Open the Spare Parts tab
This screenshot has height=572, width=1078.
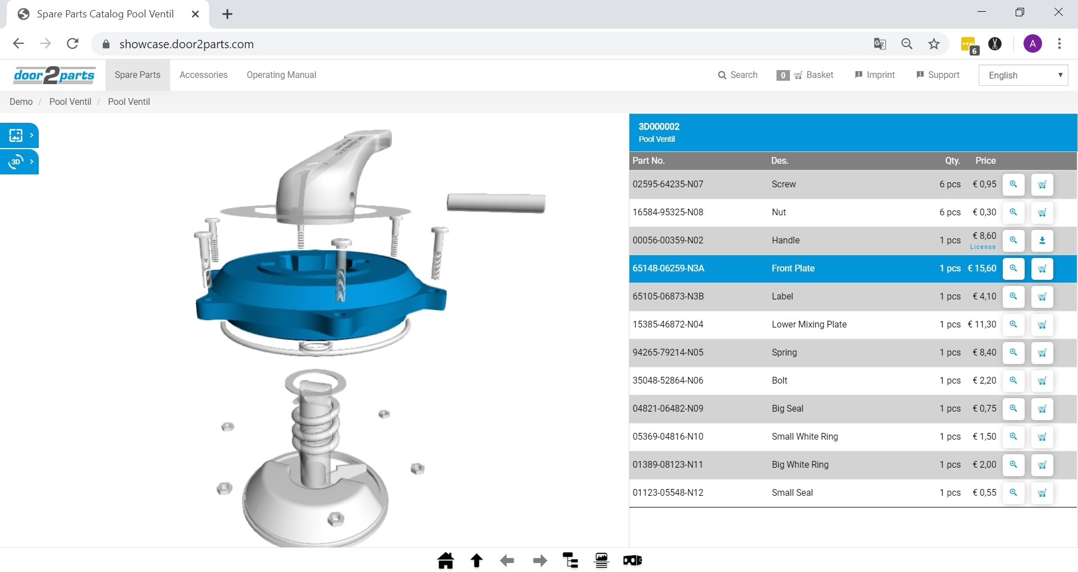138,75
